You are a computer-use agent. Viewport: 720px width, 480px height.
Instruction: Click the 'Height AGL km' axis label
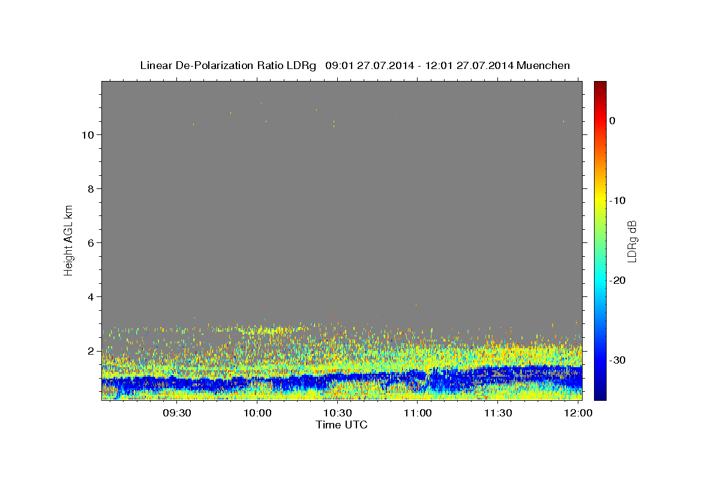coord(68,240)
